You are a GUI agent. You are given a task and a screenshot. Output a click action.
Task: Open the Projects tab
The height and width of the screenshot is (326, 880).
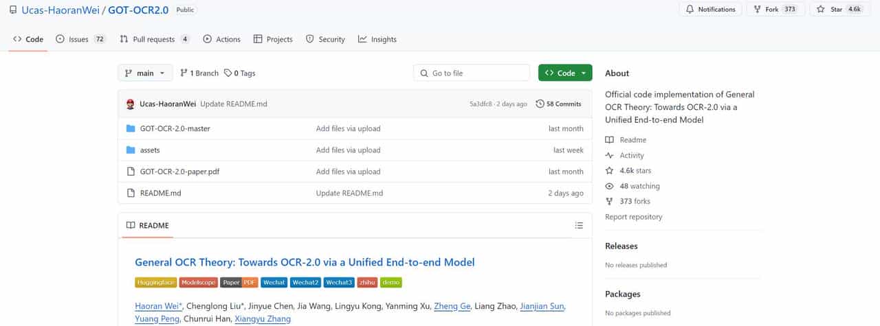coord(273,39)
